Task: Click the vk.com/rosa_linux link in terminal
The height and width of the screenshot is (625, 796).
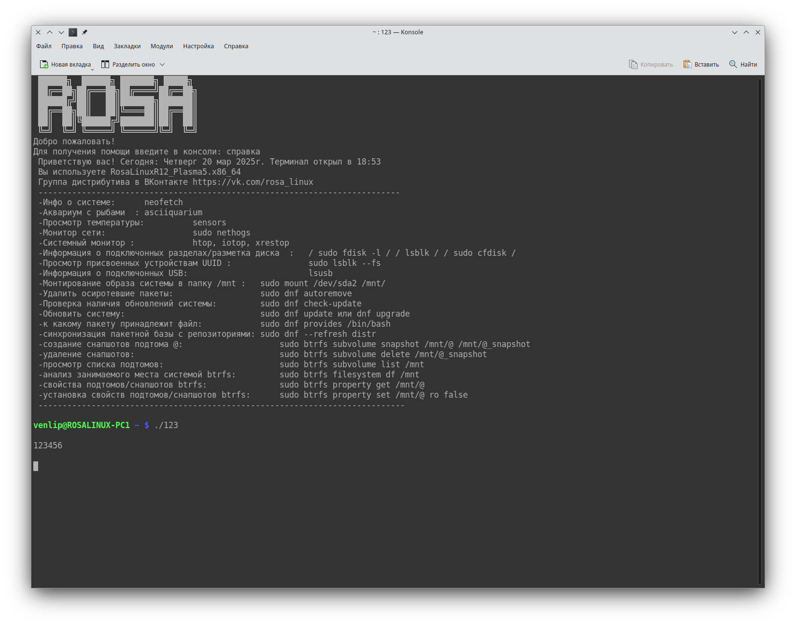Action: coord(253,182)
